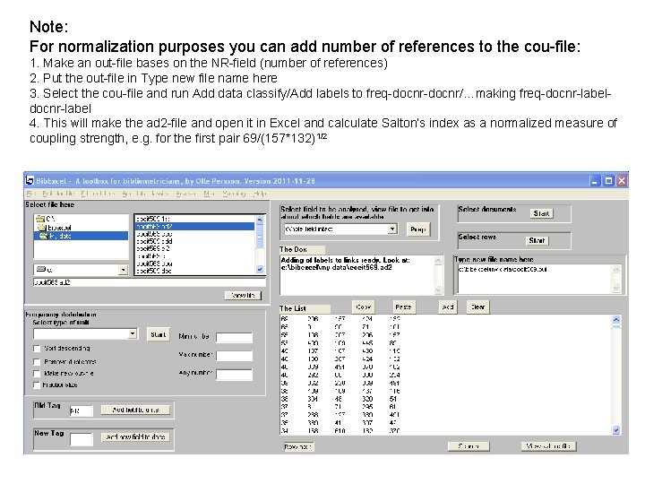This screenshot has height=484, width=645.
Task: Click the Row no? button
Action: (x=298, y=446)
